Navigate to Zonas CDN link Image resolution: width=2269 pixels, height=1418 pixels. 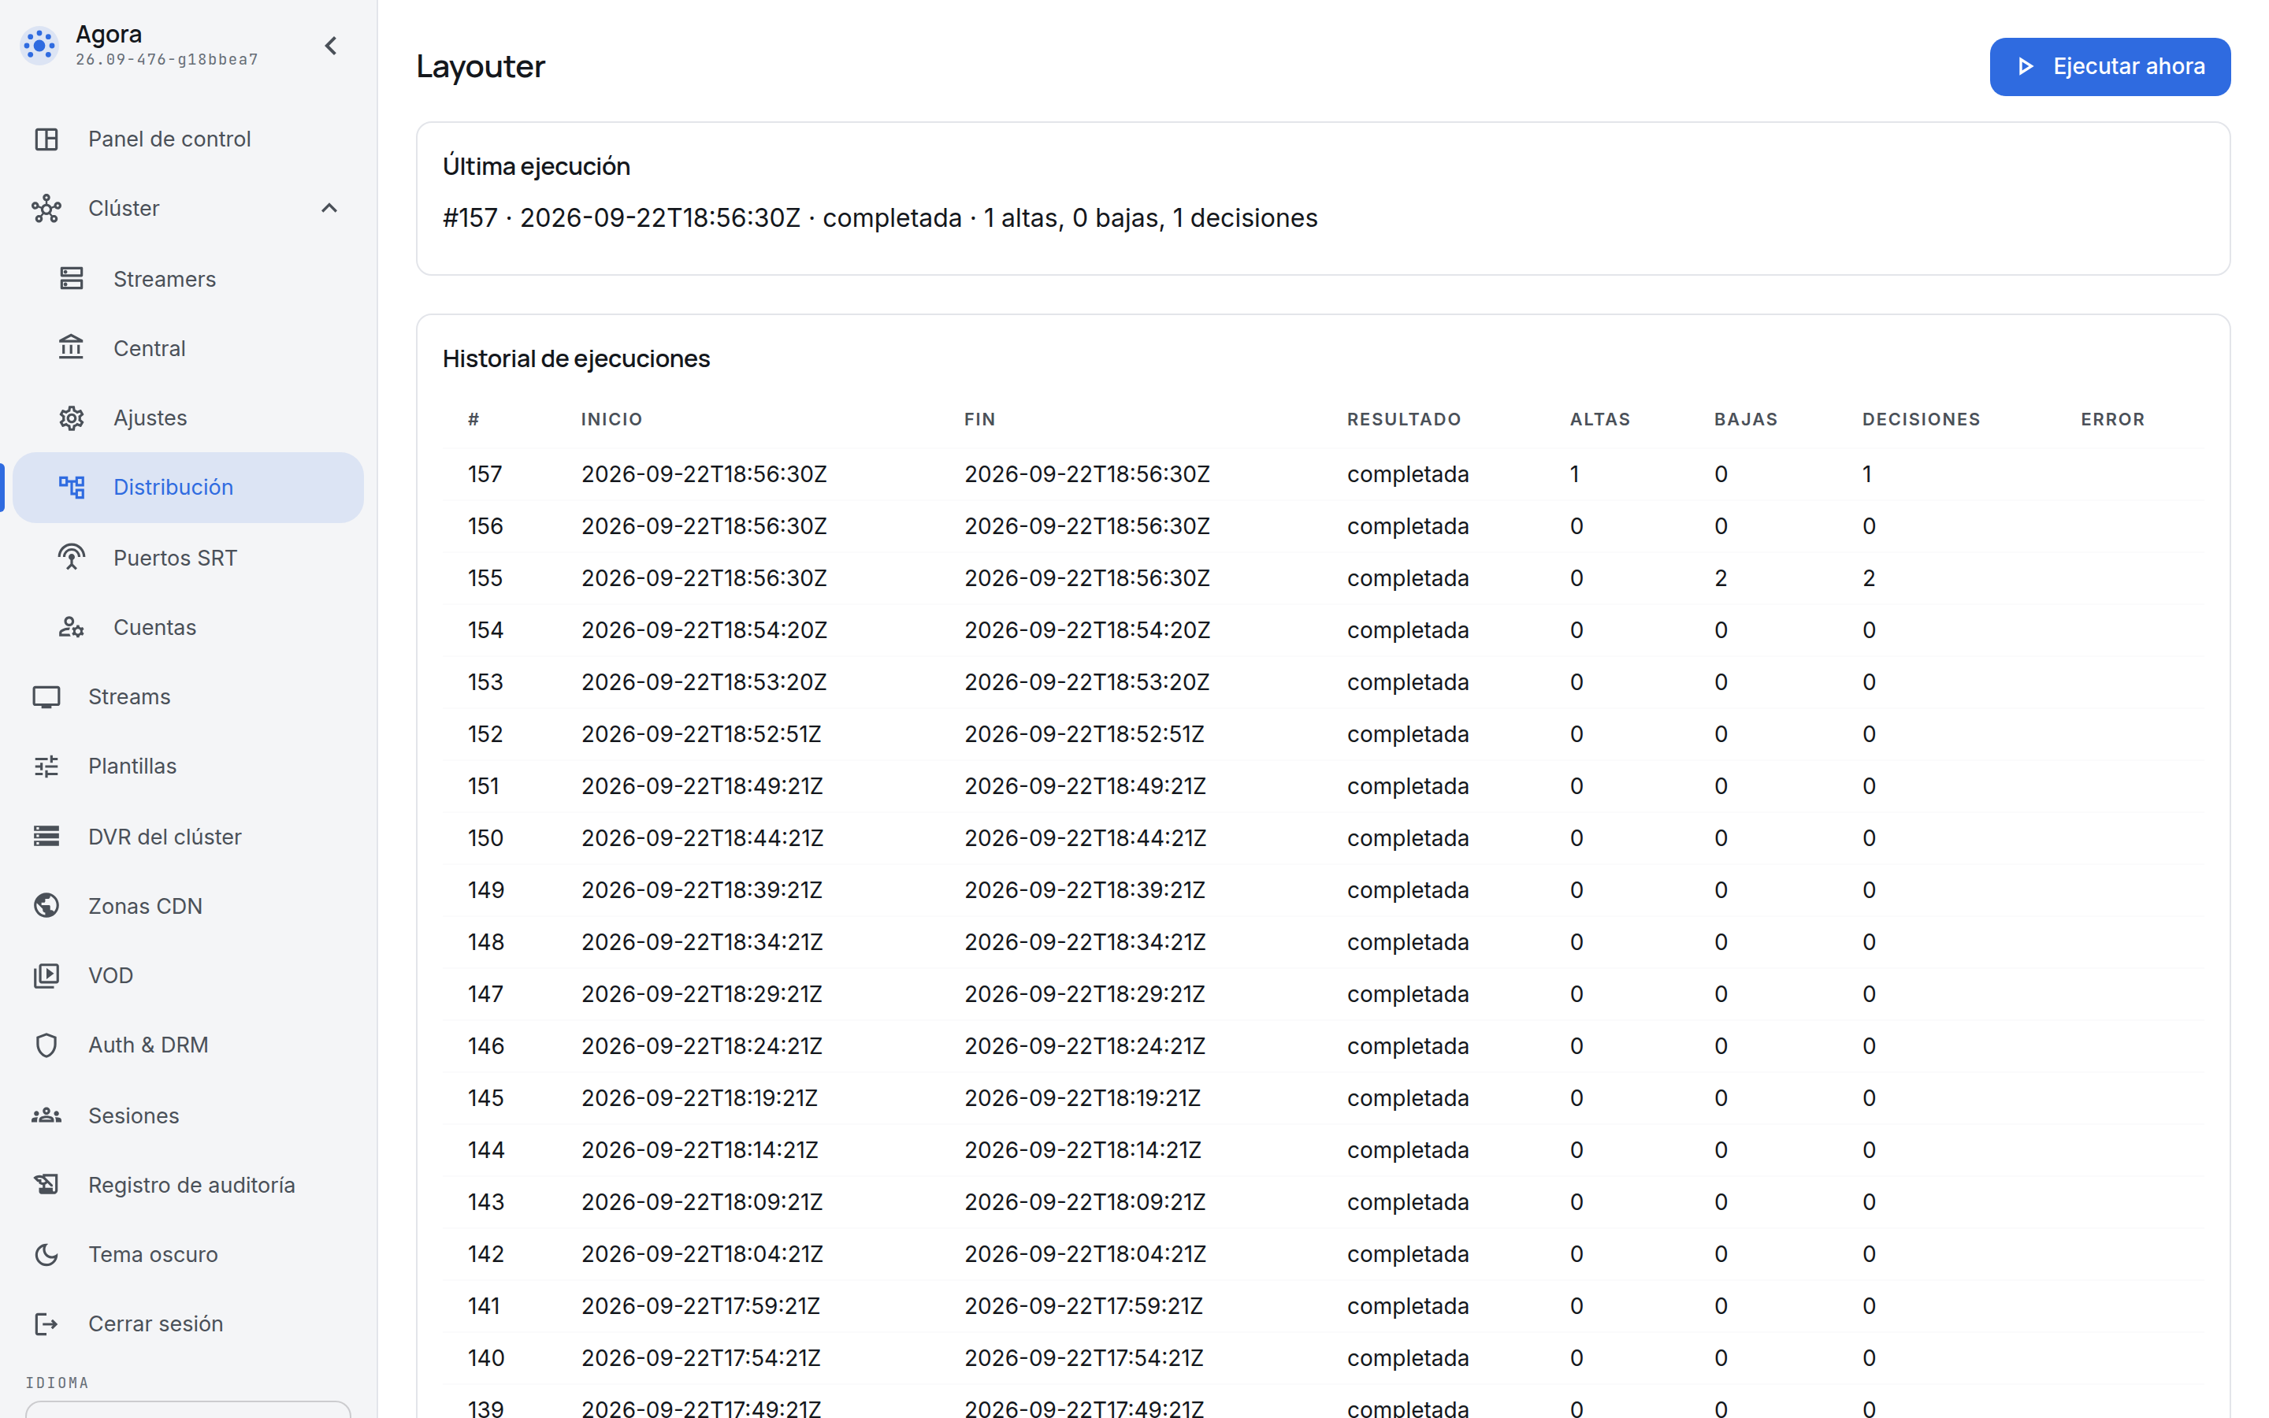pos(188,906)
